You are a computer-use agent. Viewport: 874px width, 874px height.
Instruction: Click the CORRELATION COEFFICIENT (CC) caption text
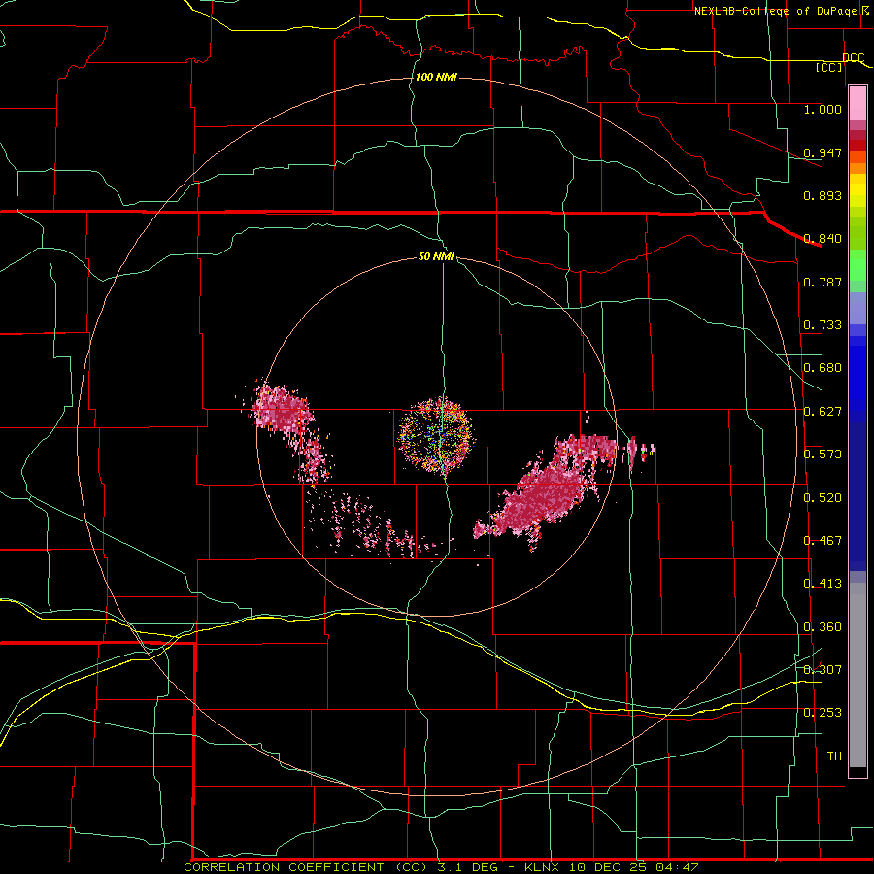click(304, 867)
